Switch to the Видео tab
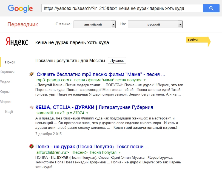This screenshot has height=173, width=222. point(5,82)
